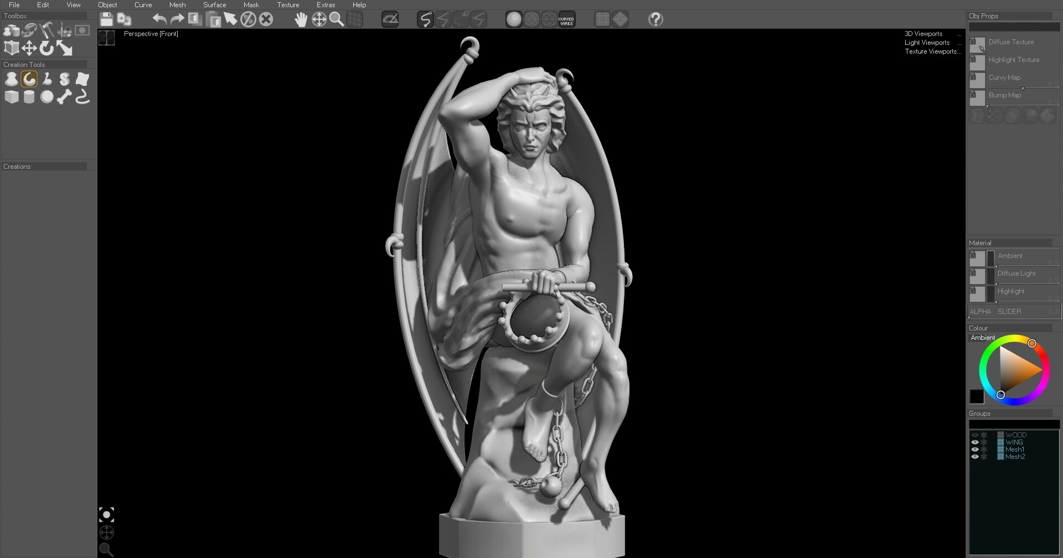Open the Mesh menu

177,4
